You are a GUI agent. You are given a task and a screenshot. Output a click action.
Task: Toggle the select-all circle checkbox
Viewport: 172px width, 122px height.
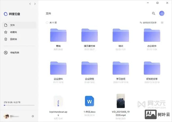tap(47, 23)
